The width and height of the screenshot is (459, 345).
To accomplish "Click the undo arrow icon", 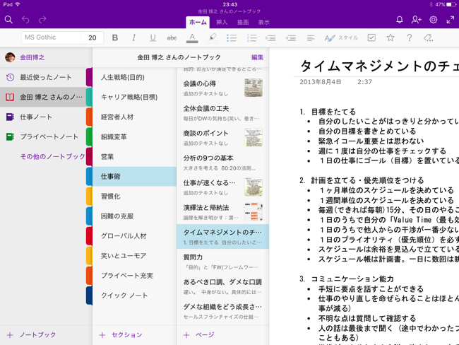I will [x=25, y=20].
